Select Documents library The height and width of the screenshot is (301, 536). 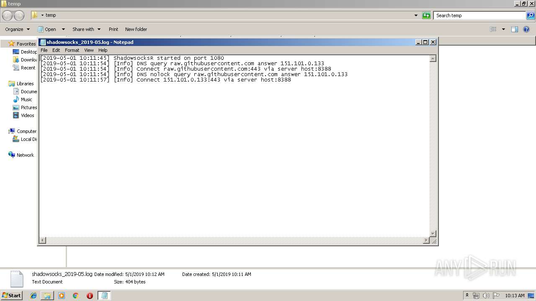coord(25,92)
